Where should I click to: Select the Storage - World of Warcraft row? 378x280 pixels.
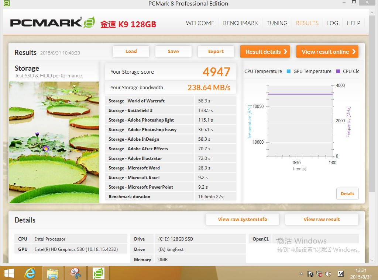[171, 101]
